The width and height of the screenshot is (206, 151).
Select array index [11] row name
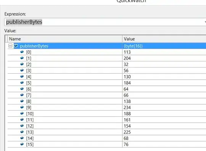pos(30,120)
